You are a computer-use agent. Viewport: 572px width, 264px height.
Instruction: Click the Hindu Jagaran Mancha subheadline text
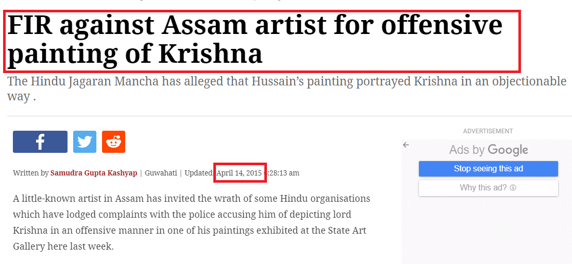(287, 89)
